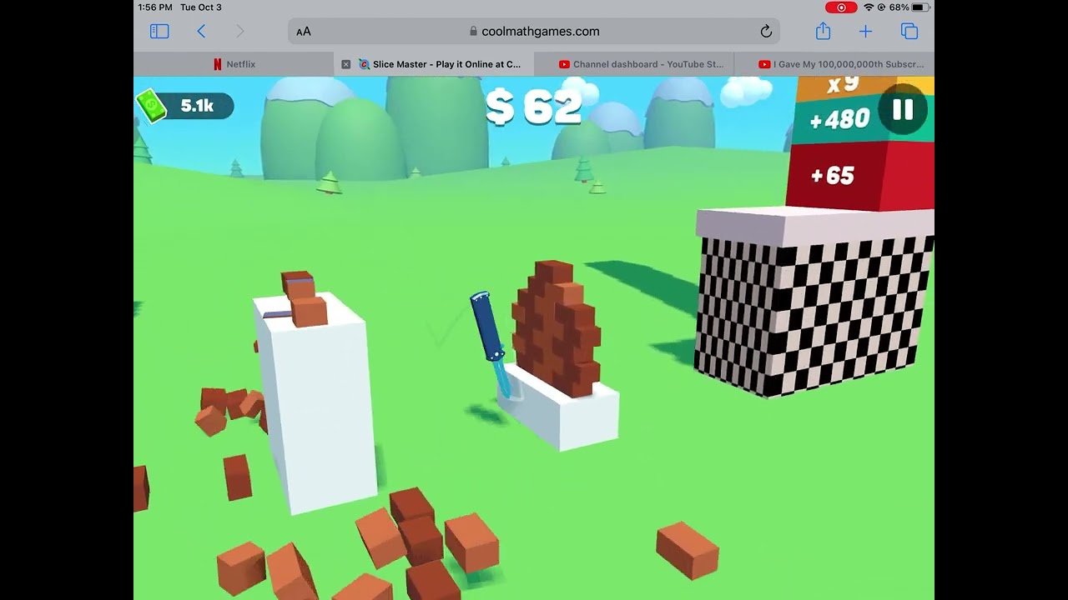The height and width of the screenshot is (600, 1068).
Task: Tap the Safari share icon
Action: click(823, 31)
